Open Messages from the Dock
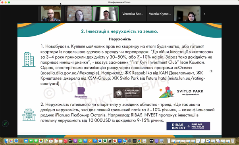This screenshot has width=239, height=145. click(x=36, y=141)
